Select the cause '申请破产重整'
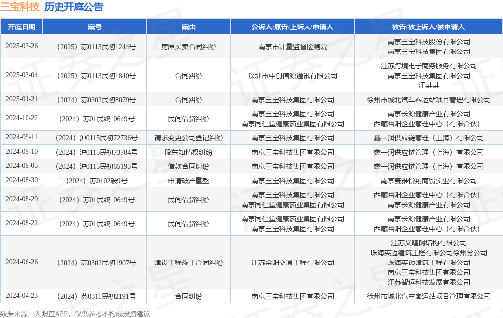This screenshot has width=503, height=318. tap(188, 181)
